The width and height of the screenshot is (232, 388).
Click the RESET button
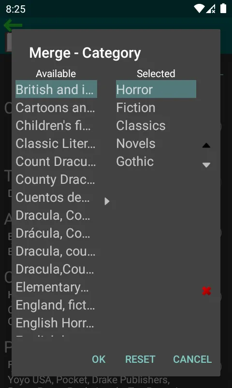point(140,359)
